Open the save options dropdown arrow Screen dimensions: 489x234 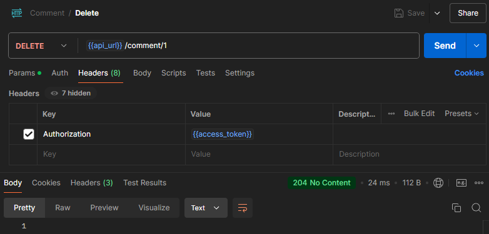437,13
